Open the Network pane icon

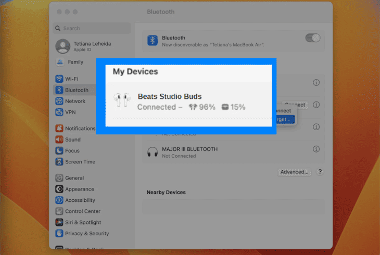click(59, 101)
